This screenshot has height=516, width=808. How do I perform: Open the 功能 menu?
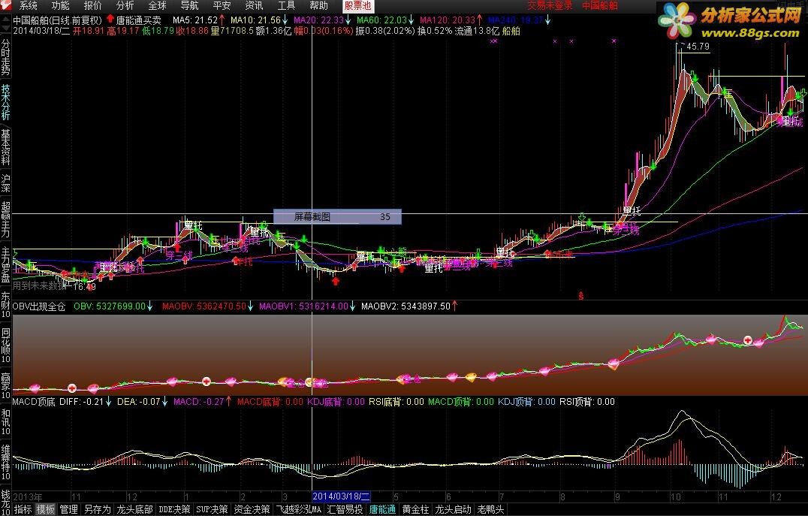click(60, 6)
